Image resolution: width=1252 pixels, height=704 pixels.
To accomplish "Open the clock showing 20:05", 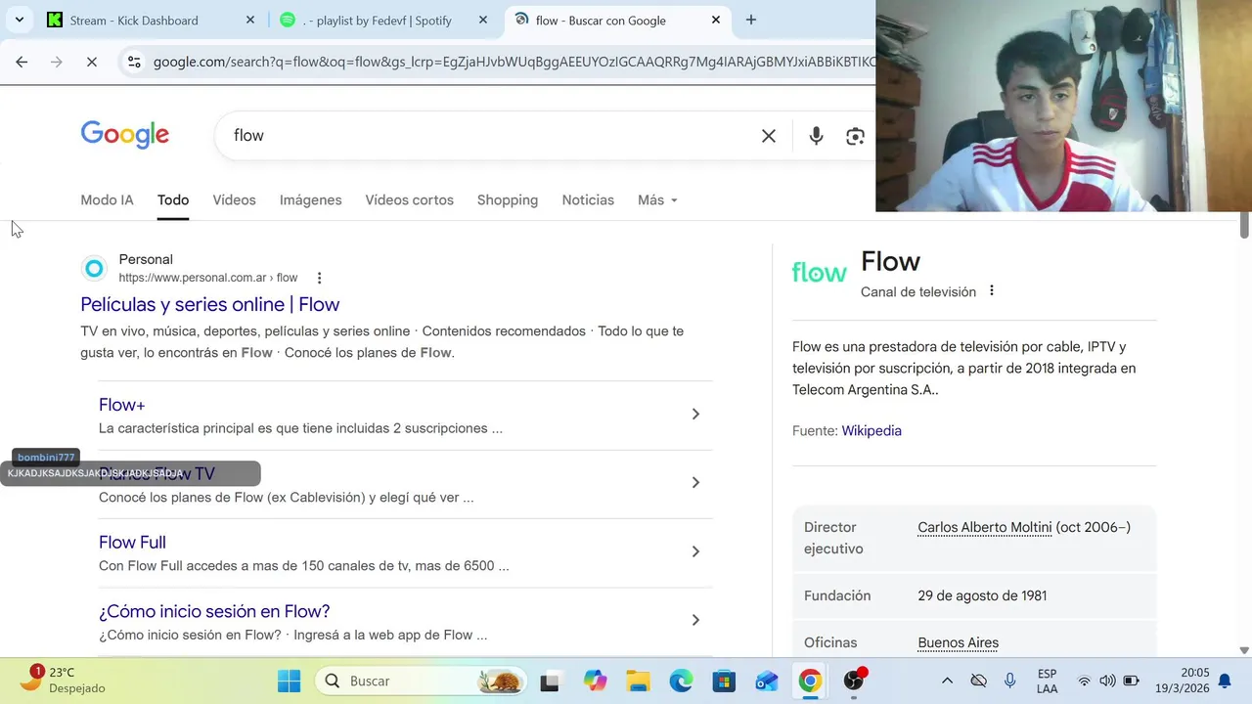I will click(1182, 681).
